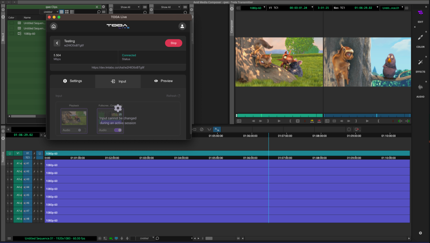Go back from the Testing session
This screenshot has height=243, width=430.
[x=57, y=43]
